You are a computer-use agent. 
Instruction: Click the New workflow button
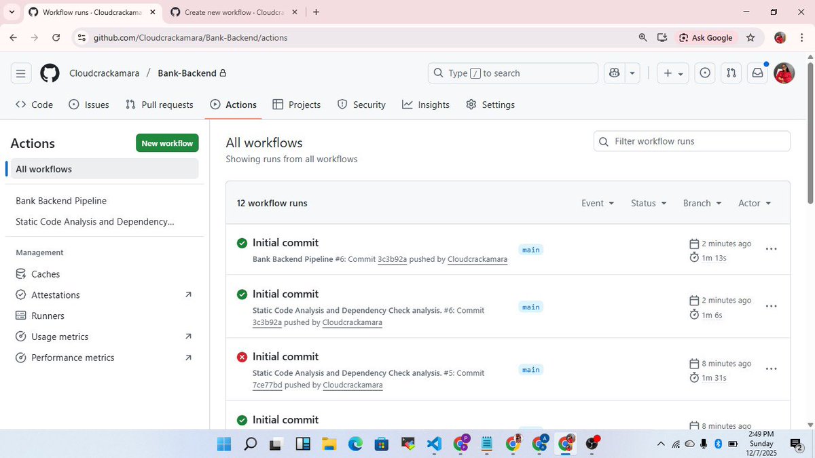point(166,143)
